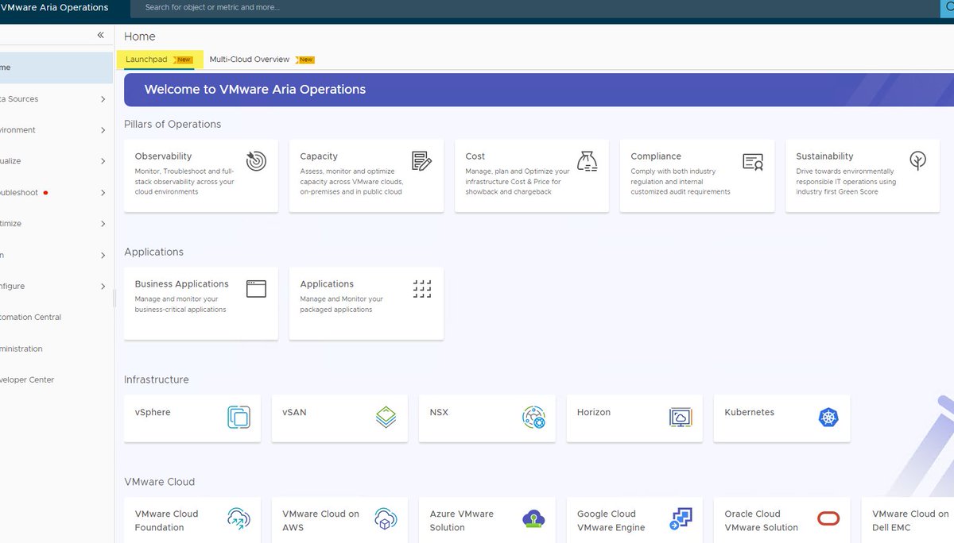Image resolution: width=954 pixels, height=543 pixels.
Task: Switch to the Multi-Cloud Overview tab
Action: tap(262, 60)
